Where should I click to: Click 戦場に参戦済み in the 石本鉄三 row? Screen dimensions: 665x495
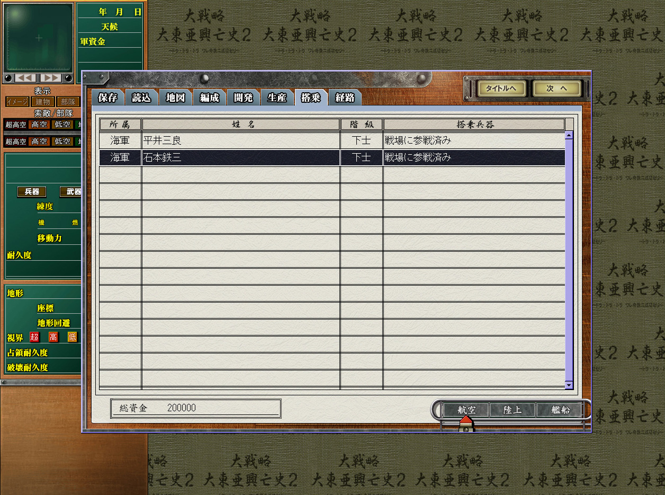(x=418, y=158)
